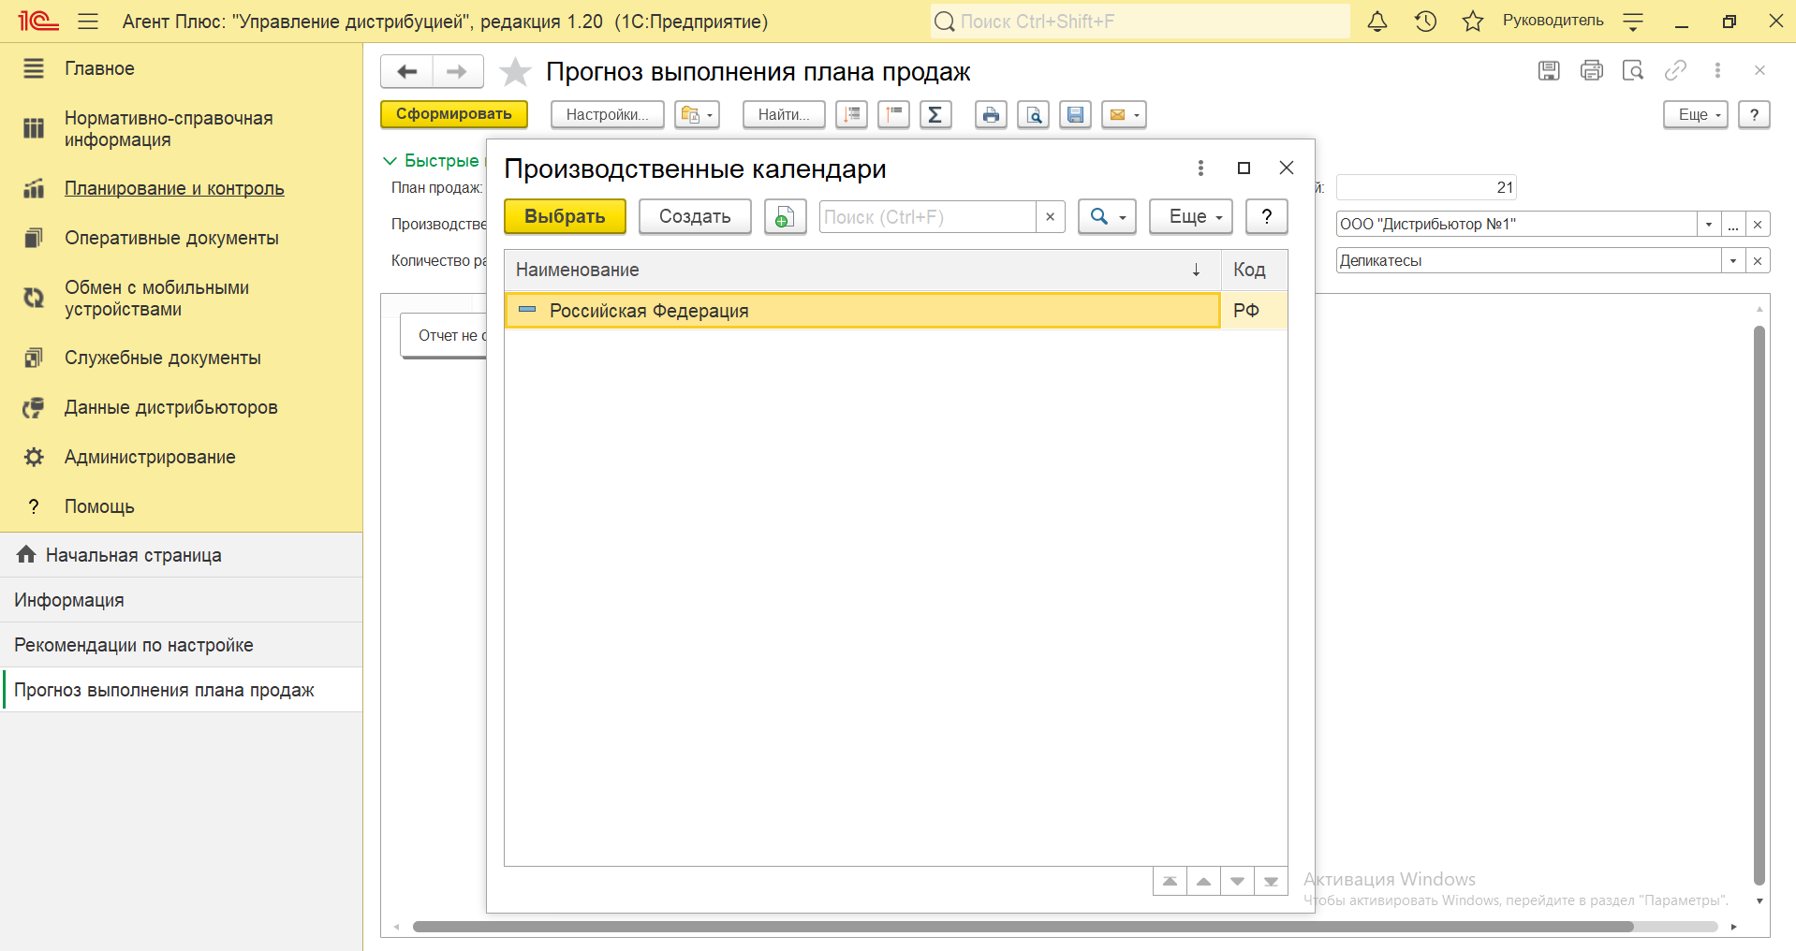1796x951 pixels.
Task: Click the get link chain icon
Action: pyautogui.click(x=1675, y=70)
